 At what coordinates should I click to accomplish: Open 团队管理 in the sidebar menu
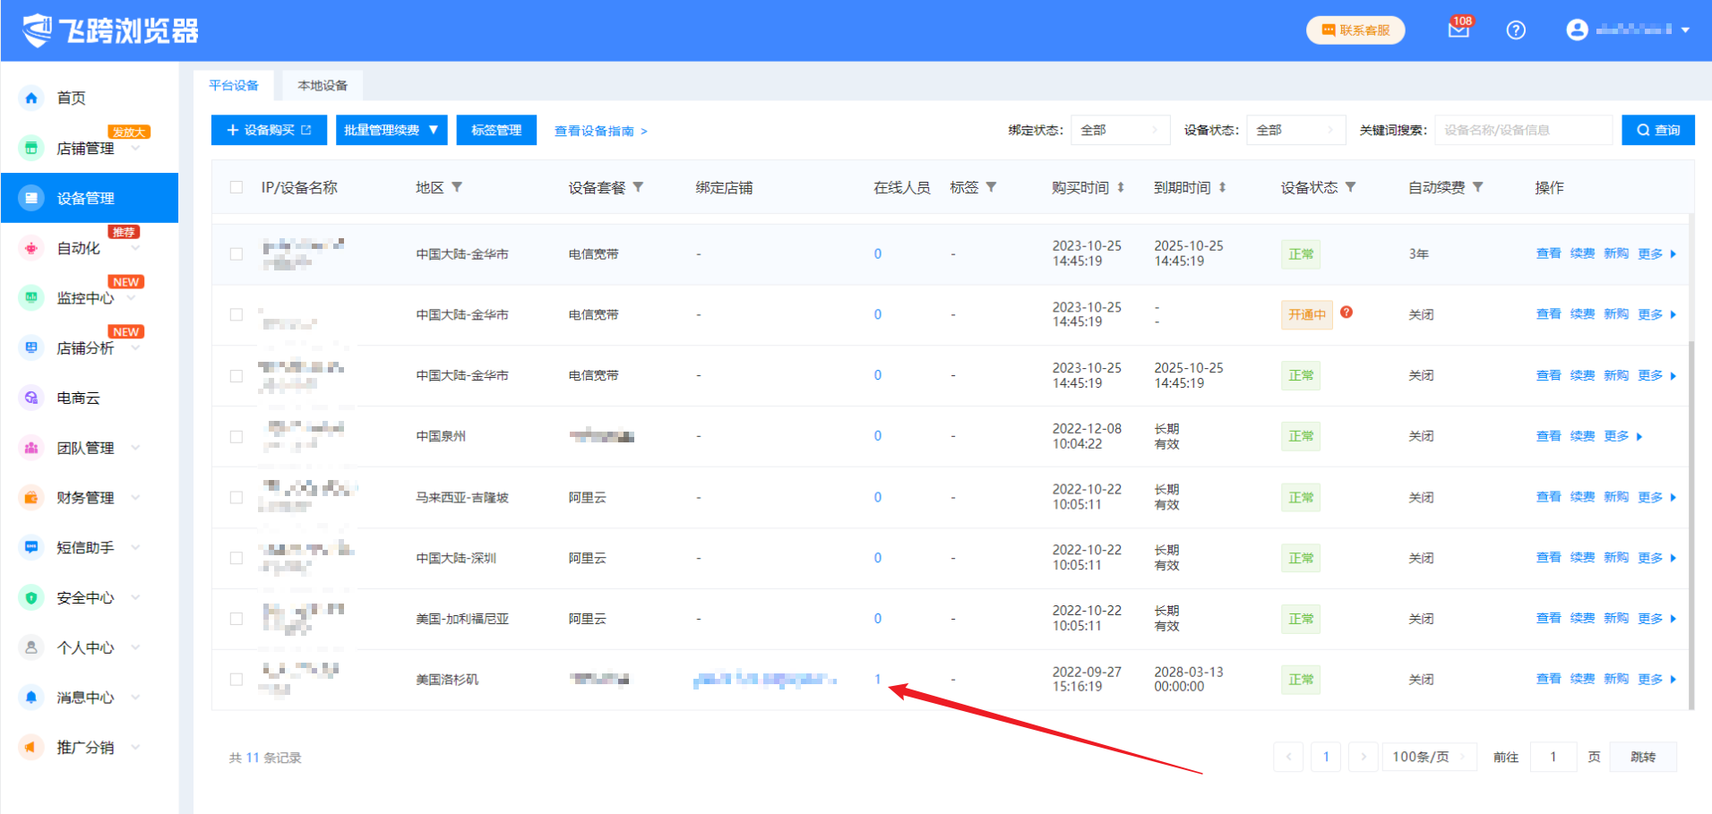[x=85, y=448]
